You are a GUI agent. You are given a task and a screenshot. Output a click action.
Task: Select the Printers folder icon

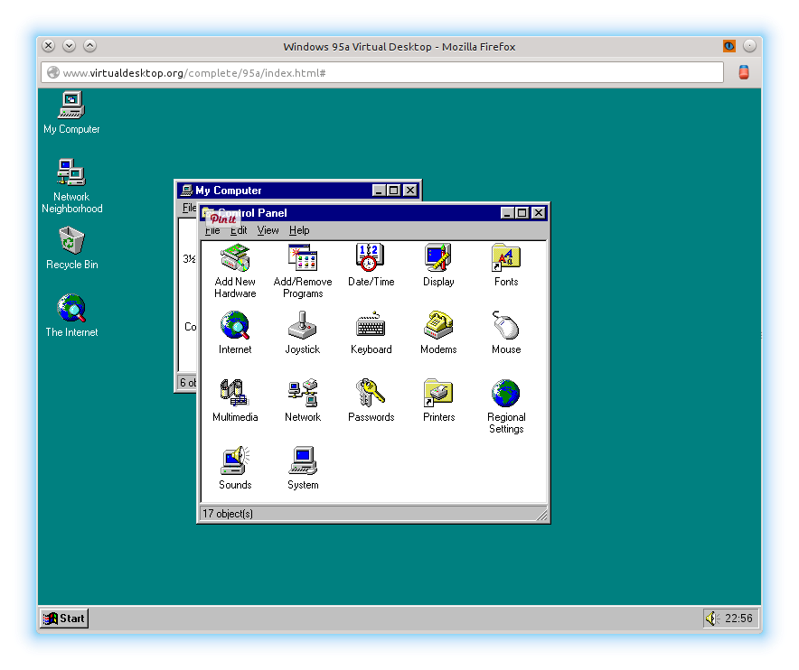pos(438,394)
